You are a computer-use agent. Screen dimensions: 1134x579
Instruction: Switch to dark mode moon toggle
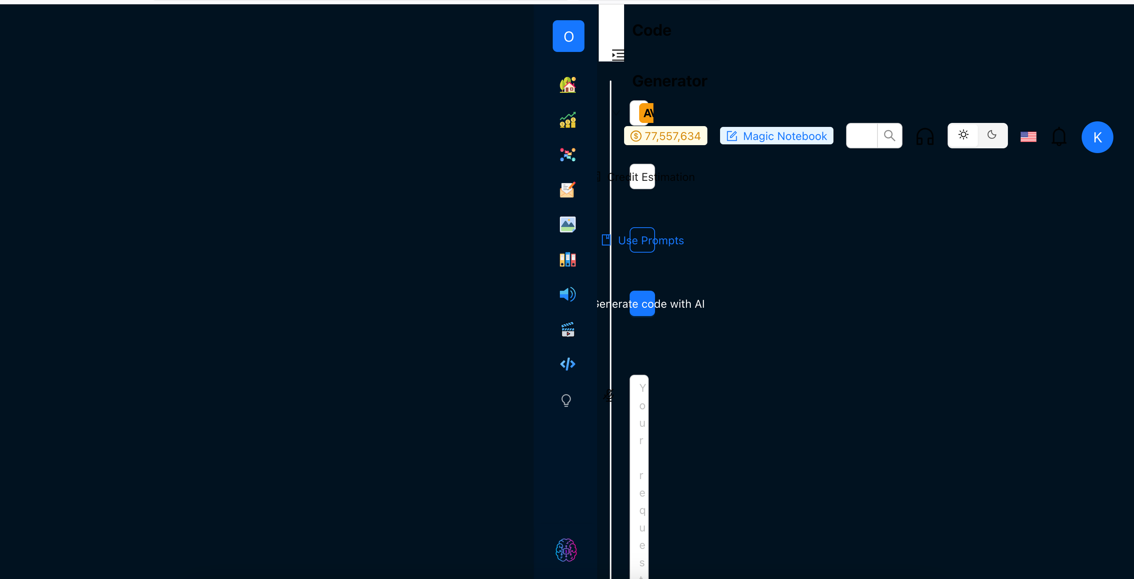pyautogui.click(x=992, y=135)
